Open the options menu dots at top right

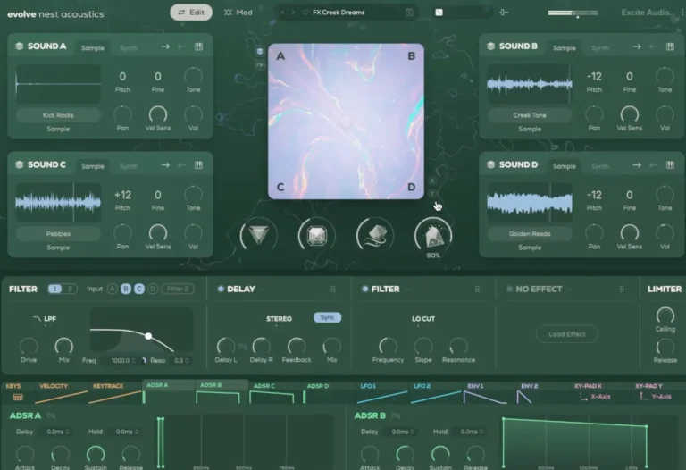coord(682,13)
